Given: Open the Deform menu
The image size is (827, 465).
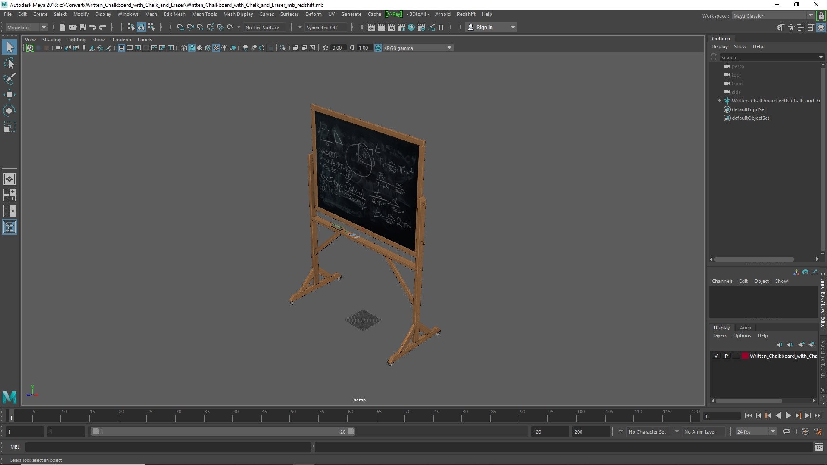Looking at the screenshot, I should pyautogui.click(x=313, y=14).
